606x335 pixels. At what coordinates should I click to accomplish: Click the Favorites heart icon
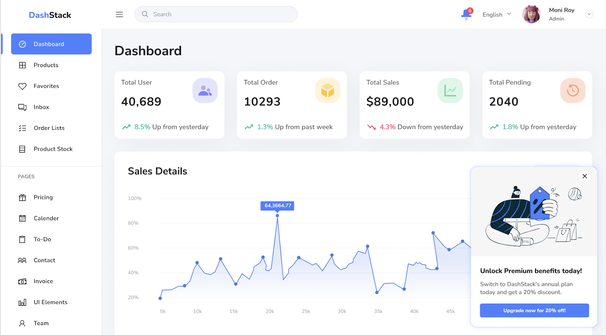(x=22, y=86)
